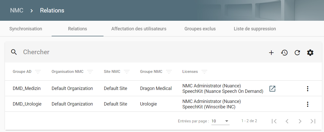Open the history clock icon
The height and width of the screenshot is (132, 324).
pos(284,53)
